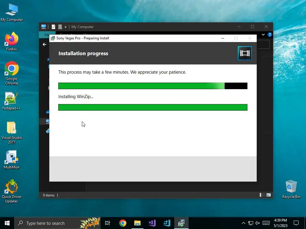Click overall installation progress bar
The height and width of the screenshot is (229, 306).
point(153,86)
